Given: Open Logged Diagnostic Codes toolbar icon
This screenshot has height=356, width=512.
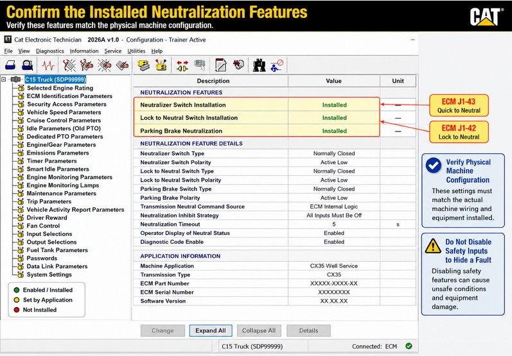Looking at the screenshot, I should (x=87, y=65).
